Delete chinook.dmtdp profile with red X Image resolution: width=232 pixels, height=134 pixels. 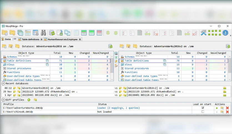(x=227, y=112)
